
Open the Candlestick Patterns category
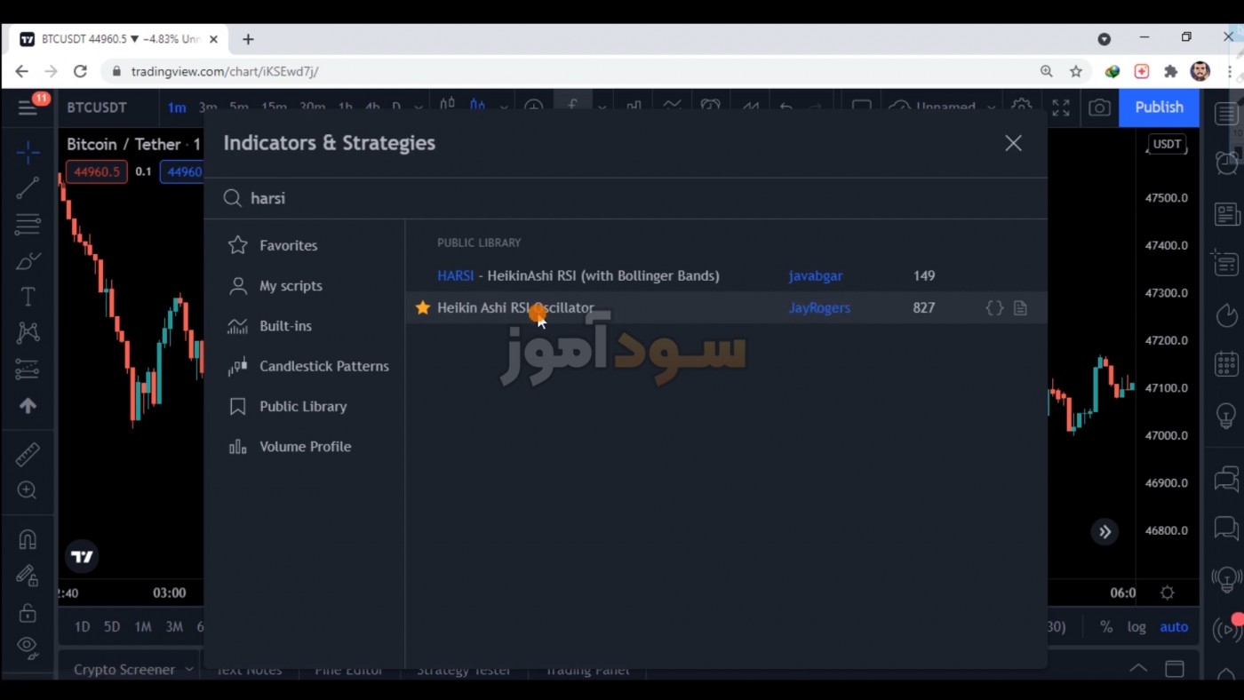[x=308, y=366]
